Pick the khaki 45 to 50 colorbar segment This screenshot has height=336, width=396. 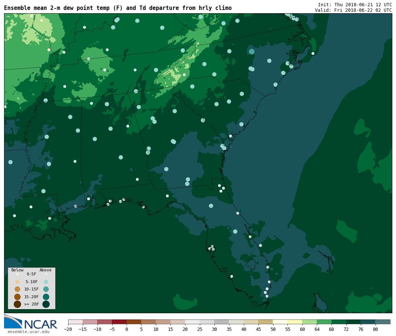(266, 322)
